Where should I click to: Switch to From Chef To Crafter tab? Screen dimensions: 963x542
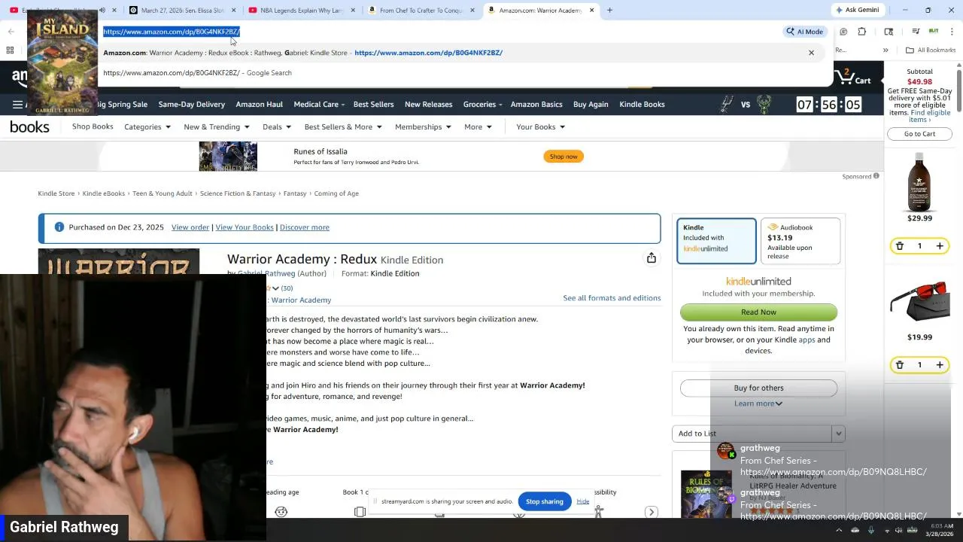click(420, 11)
